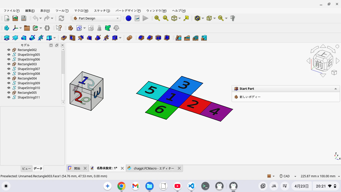Click the 新しいボディー link
341x192 pixels.
point(250,97)
